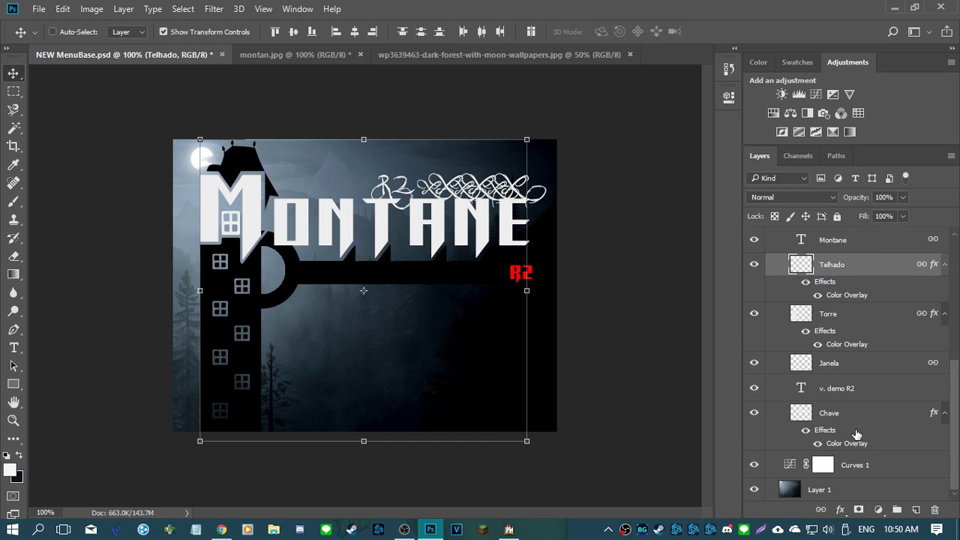Screen dimensions: 960x540
Task: Open Windows Start menu
Action: (13, 529)
